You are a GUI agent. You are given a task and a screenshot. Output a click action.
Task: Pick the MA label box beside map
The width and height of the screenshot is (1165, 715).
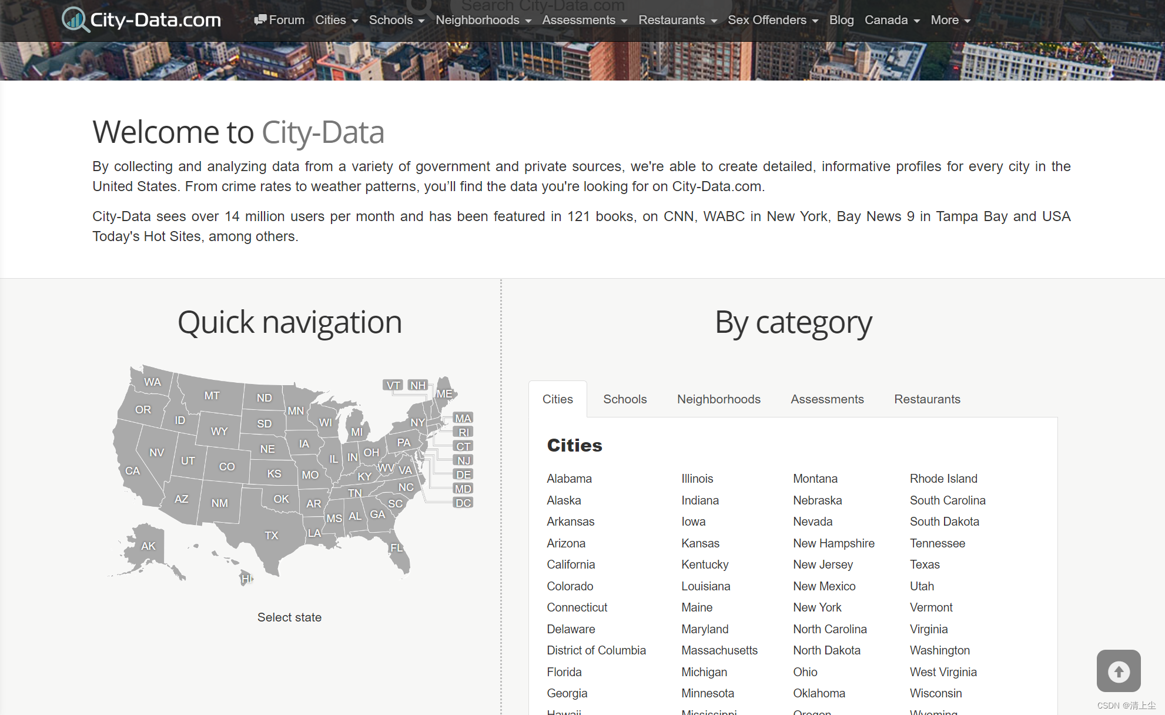[463, 418]
